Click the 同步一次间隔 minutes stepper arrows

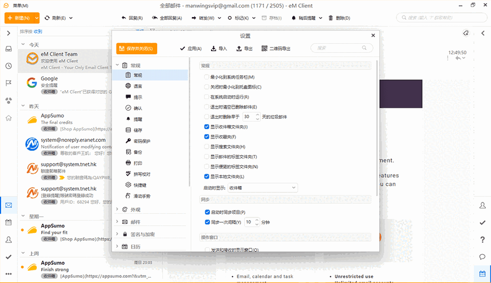(x=257, y=222)
